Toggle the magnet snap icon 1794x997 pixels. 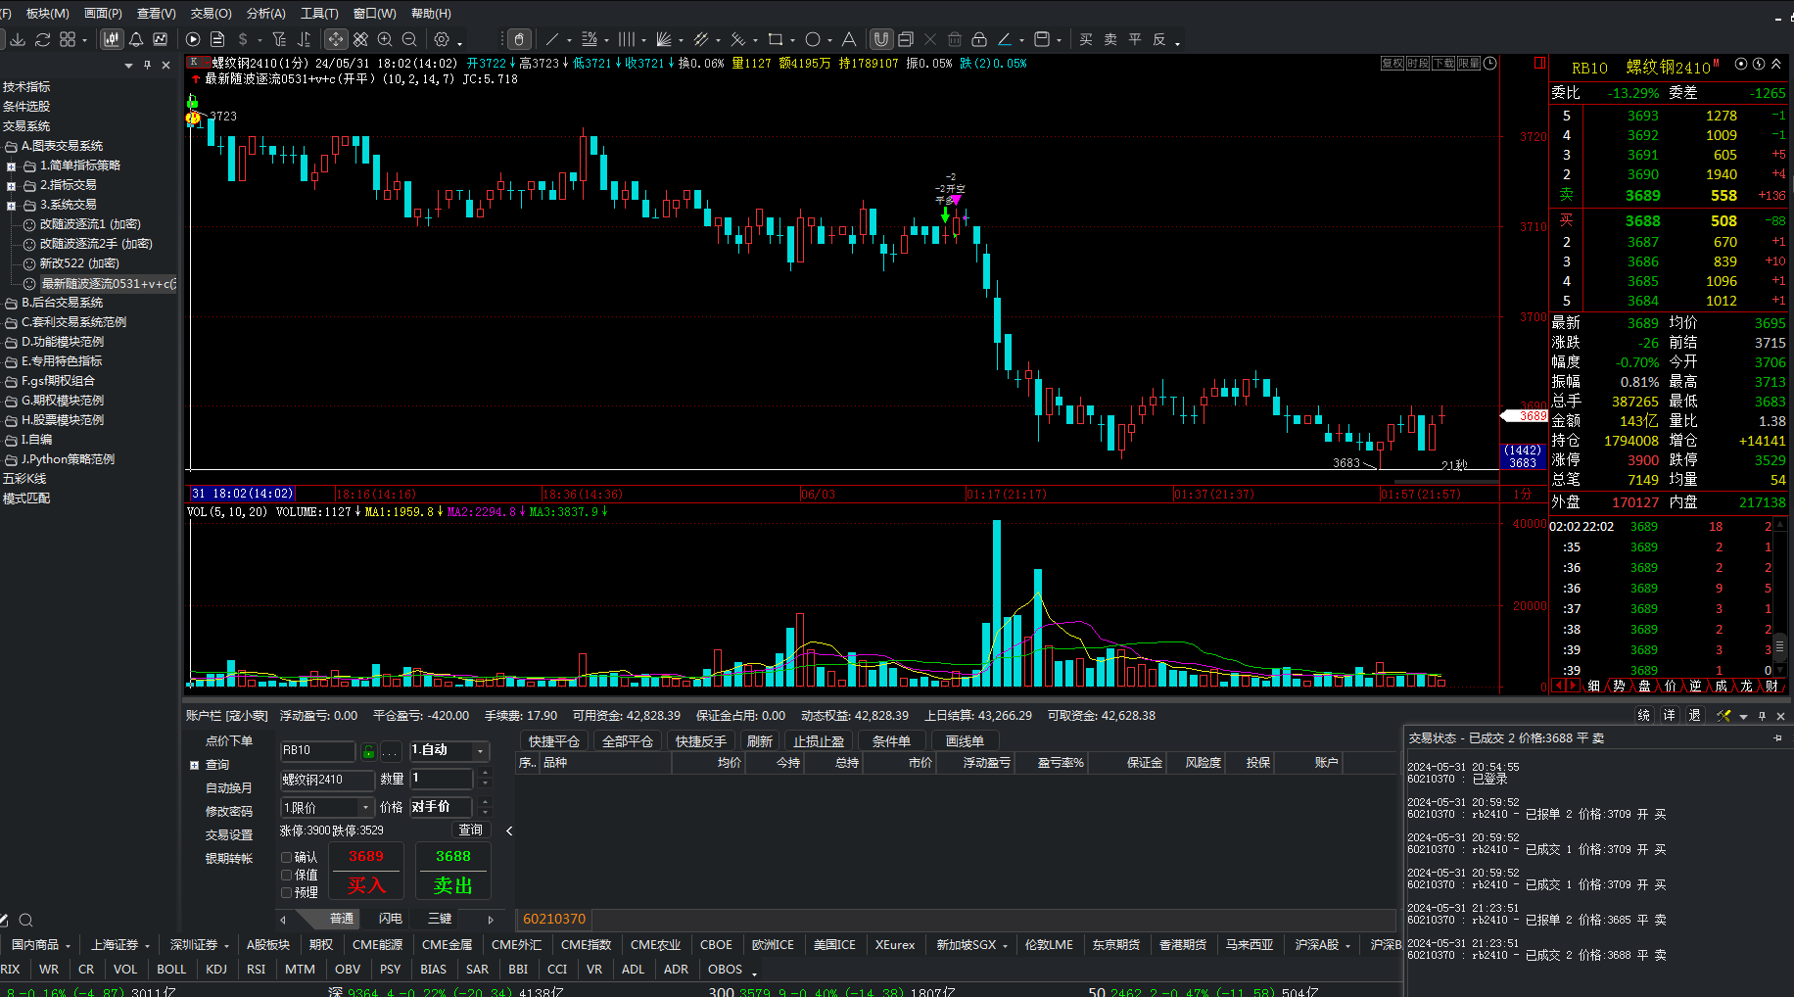(x=881, y=39)
